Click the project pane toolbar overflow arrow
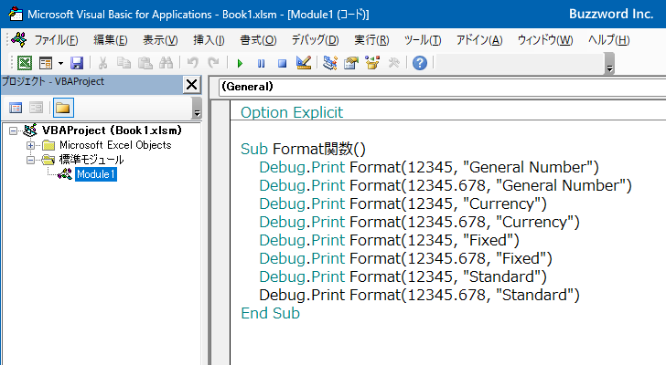Screen dimensions: 666x365 pos(197,108)
